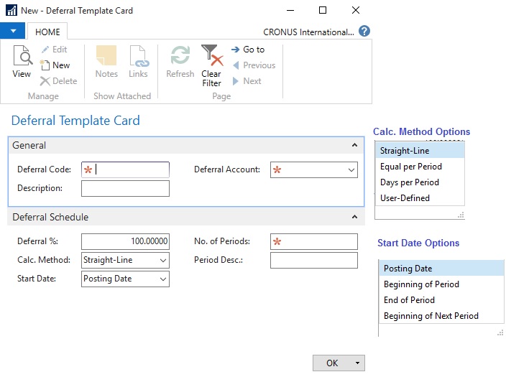Collapse the General section

pyautogui.click(x=354, y=145)
